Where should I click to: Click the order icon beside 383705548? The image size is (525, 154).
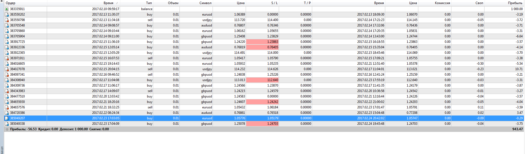[7, 25]
